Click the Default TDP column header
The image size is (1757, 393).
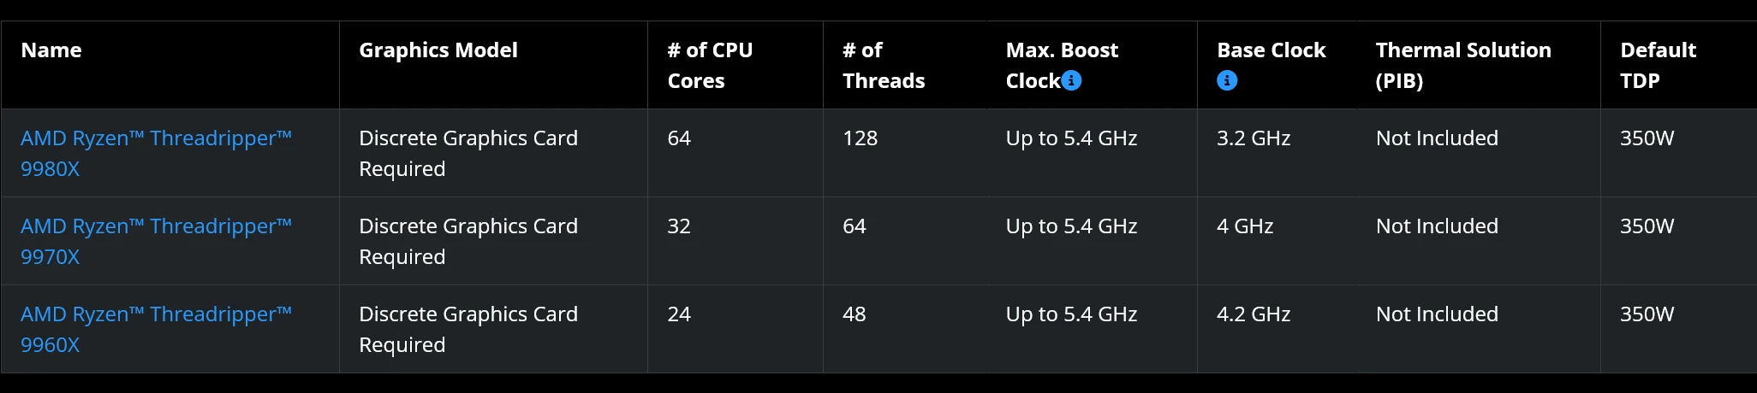[1658, 65]
